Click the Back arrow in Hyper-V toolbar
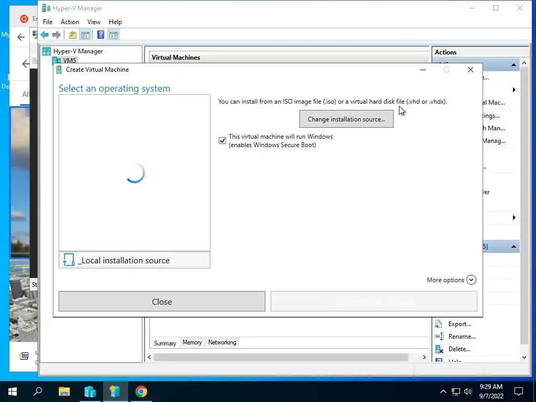The height and width of the screenshot is (402, 536). [44, 35]
